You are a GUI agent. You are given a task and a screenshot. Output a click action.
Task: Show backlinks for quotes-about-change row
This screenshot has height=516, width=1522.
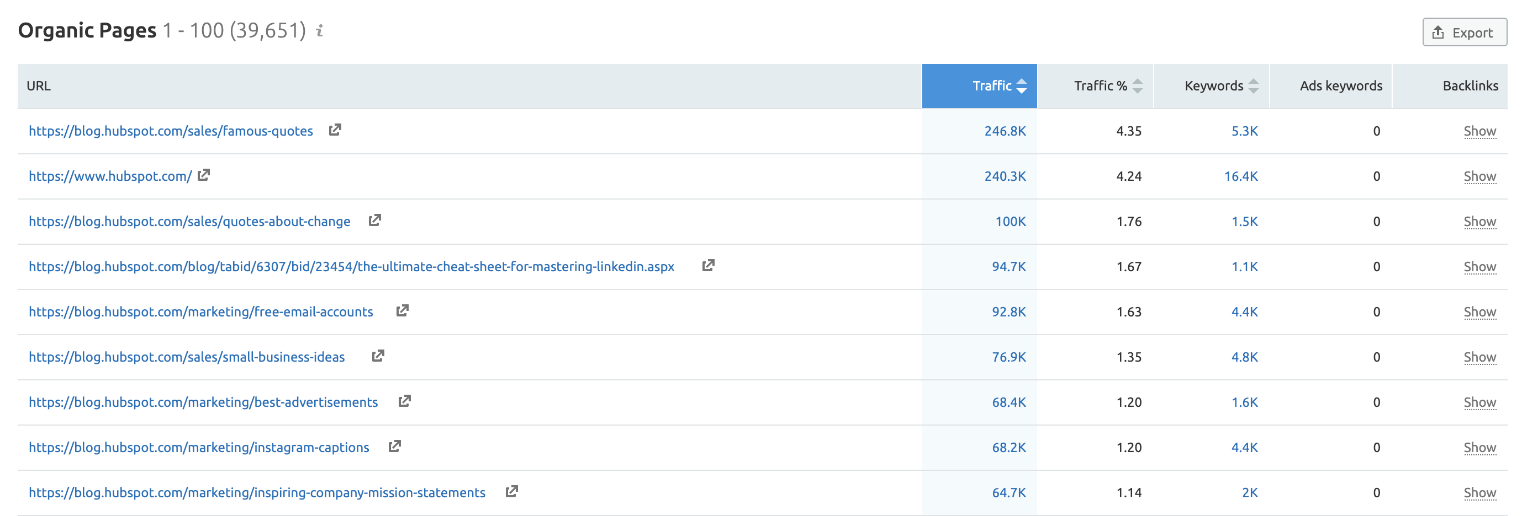click(1479, 221)
